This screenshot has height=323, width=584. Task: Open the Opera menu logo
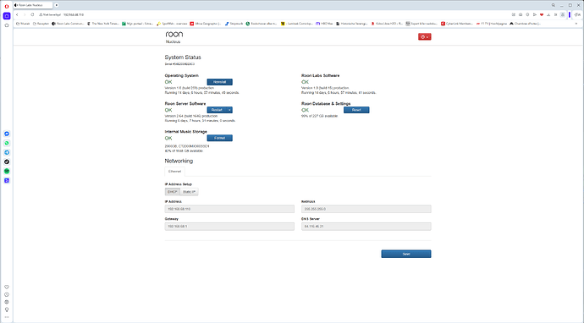click(7, 6)
